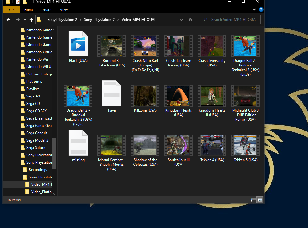Screen dimensions: 308x228
Task: Go back to previous folder
Action: (x=9, y=20)
